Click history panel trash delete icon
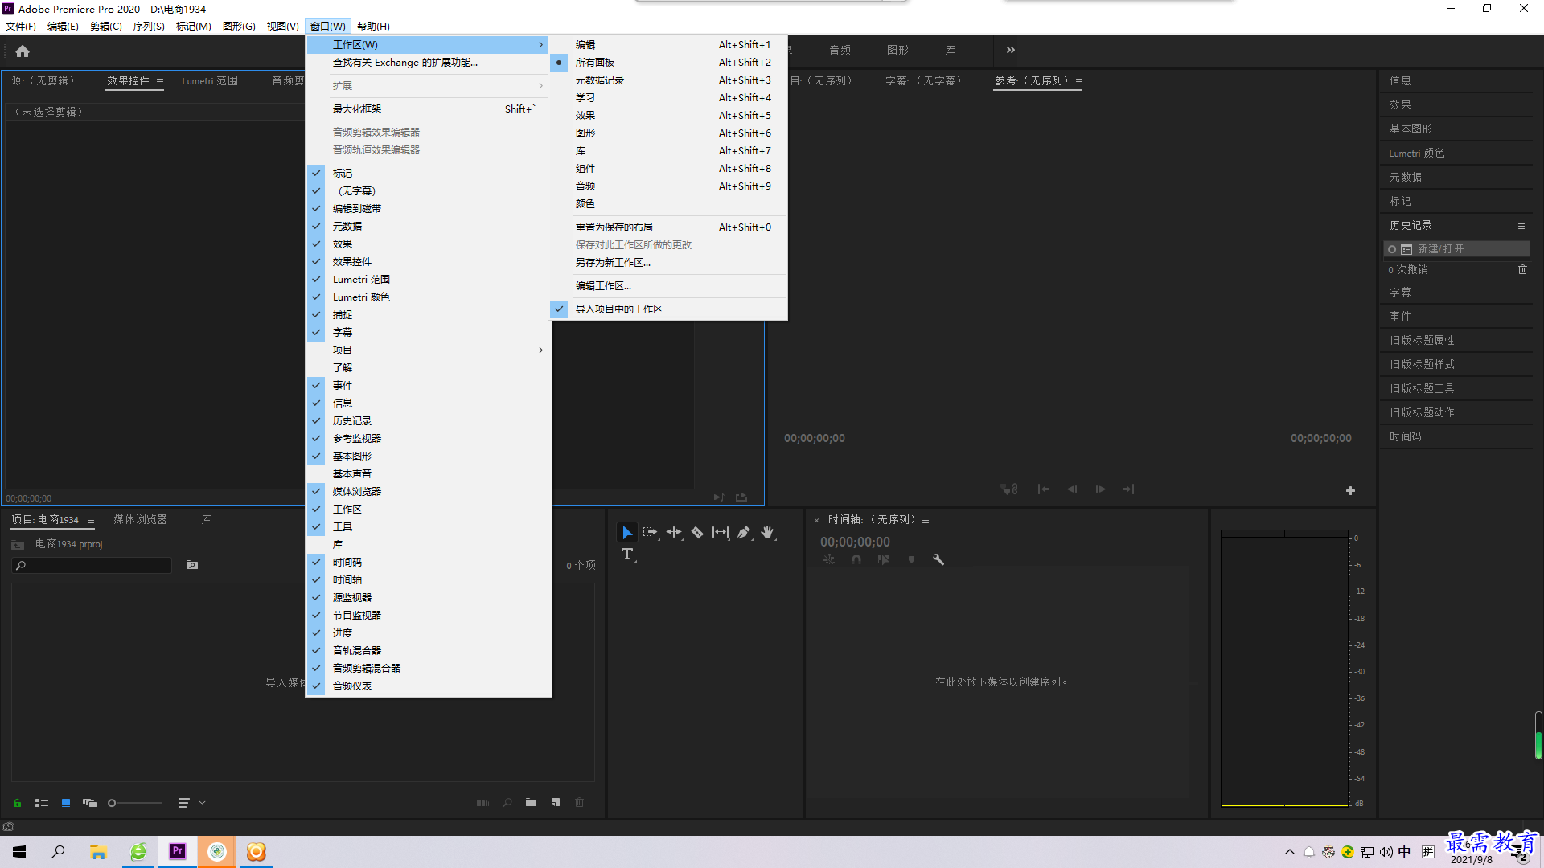 1522,269
